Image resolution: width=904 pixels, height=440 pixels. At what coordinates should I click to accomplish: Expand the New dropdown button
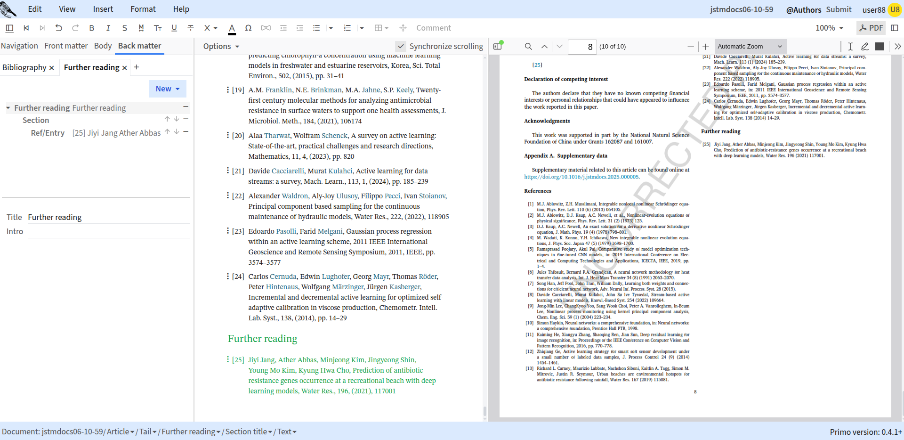tap(168, 89)
